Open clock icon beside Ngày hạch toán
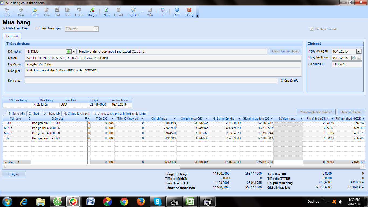Viewport: 368px width, 207px height. (354, 58)
